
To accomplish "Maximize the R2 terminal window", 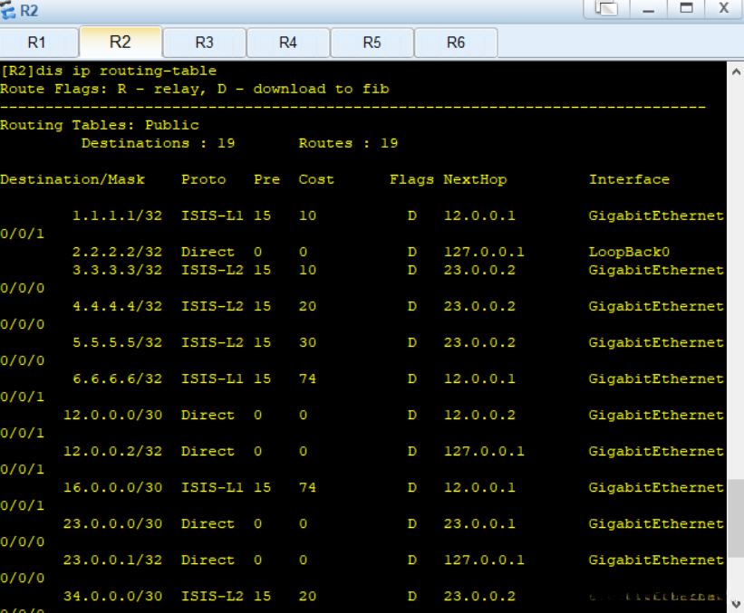I will (686, 8).
